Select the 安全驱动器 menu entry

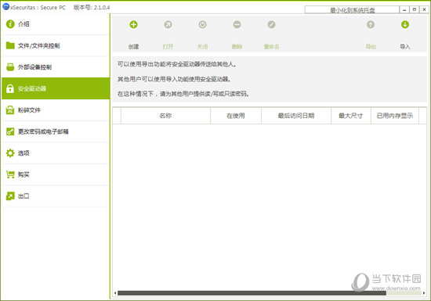[x=56, y=88]
